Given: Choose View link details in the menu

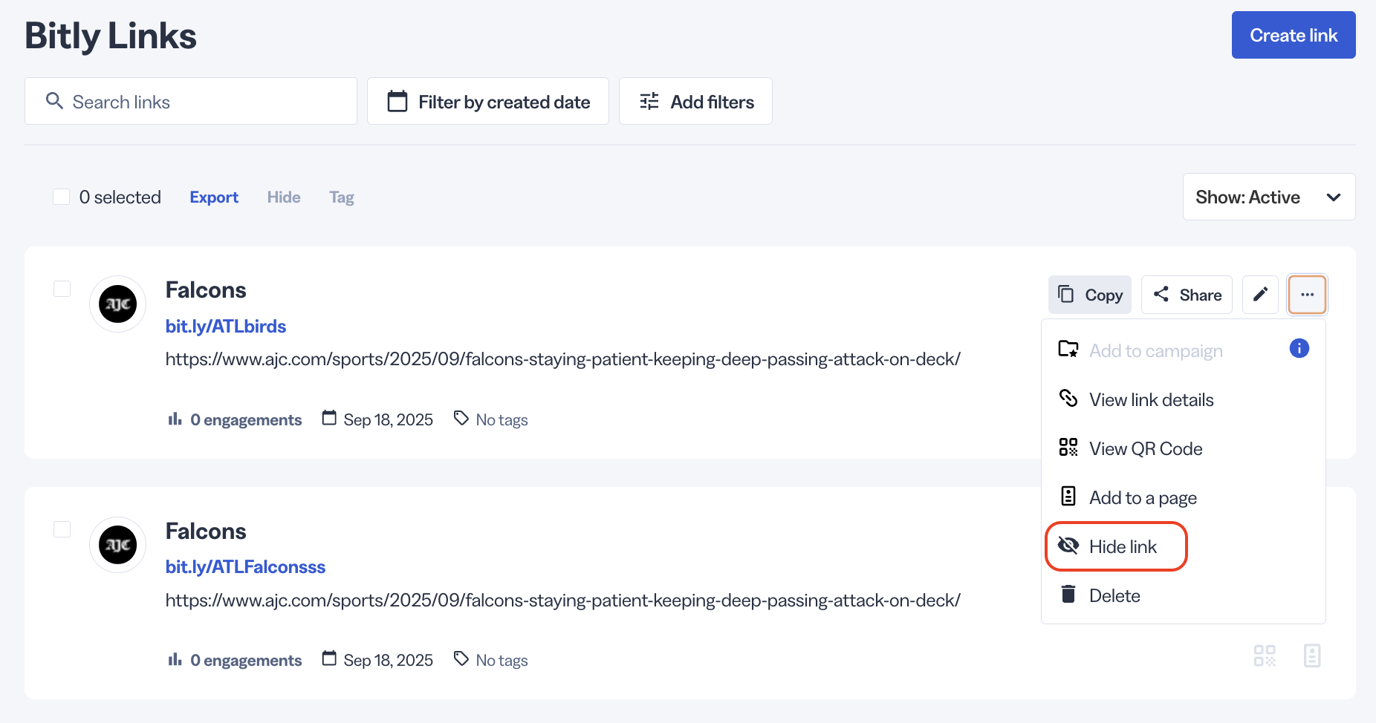Looking at the screenshot, I should [x=1151, y=399].
